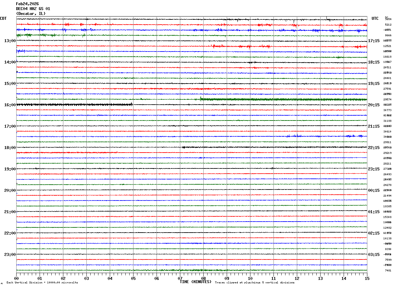Click the (Decatur, IL) location text
Screen dimensions: 393x287
click(x=31, y=14)
